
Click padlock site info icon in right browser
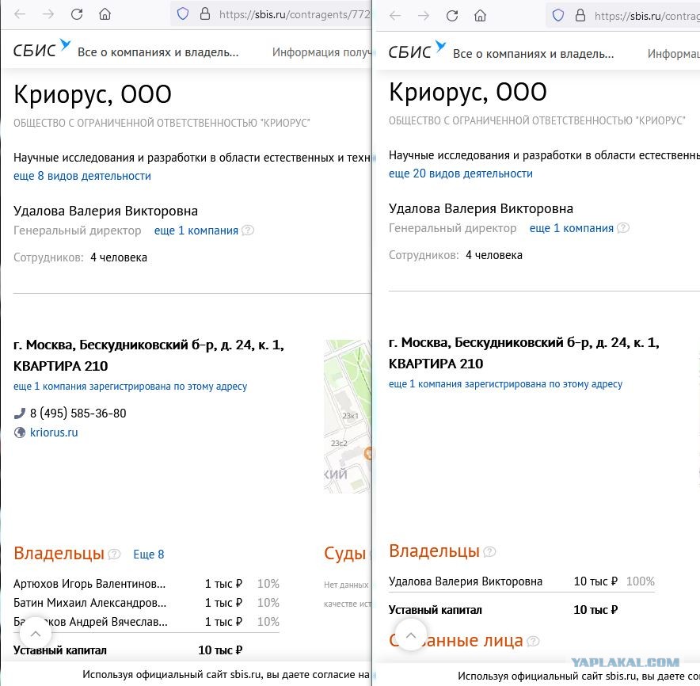(580, 16)
